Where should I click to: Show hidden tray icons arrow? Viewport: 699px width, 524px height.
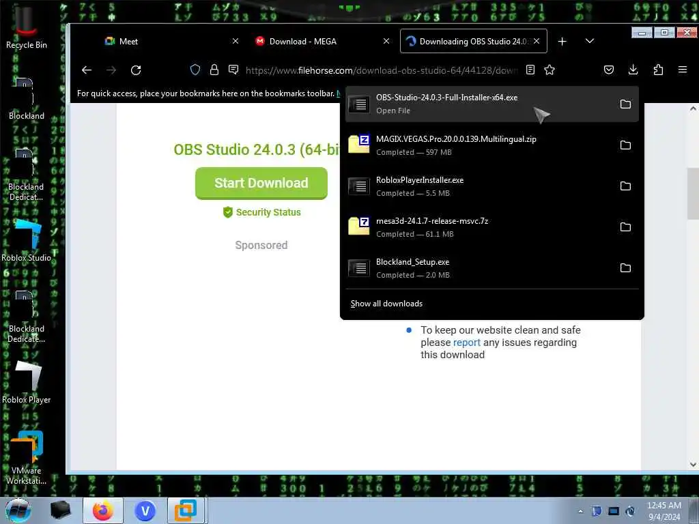[580, 511]
